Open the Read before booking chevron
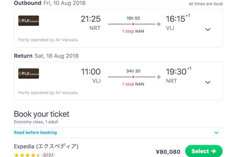236x157 pixels. tap(216, 133)
